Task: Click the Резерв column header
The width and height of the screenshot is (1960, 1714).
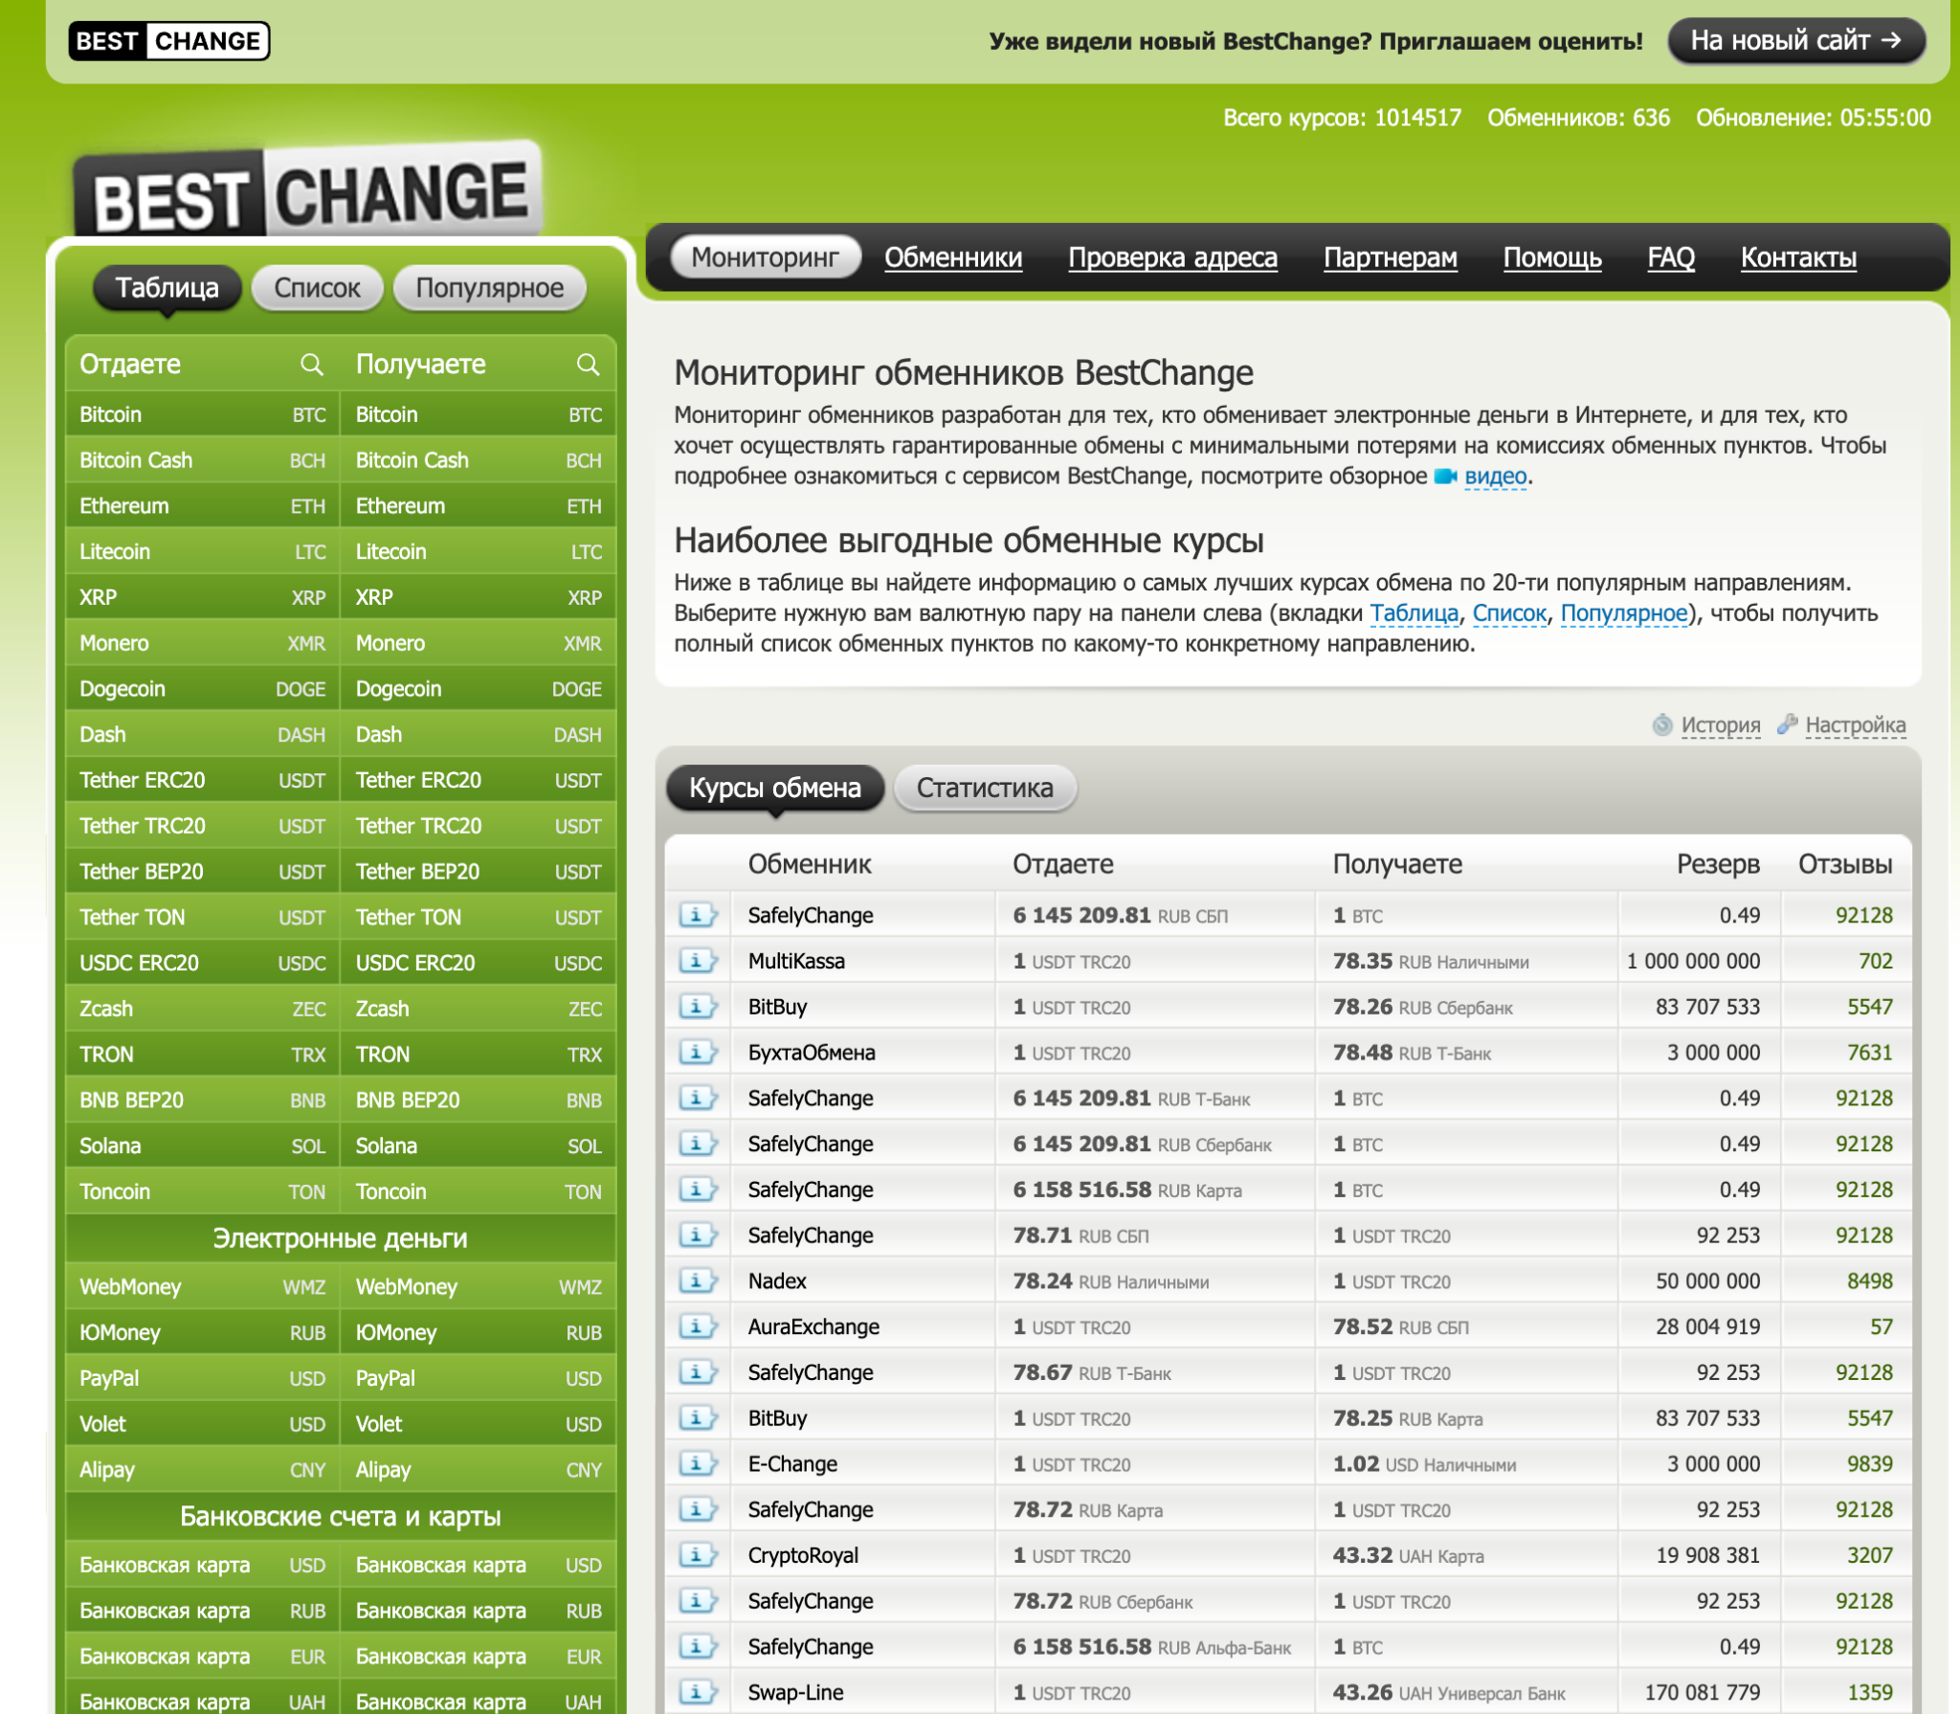Action: [1718, 864]
